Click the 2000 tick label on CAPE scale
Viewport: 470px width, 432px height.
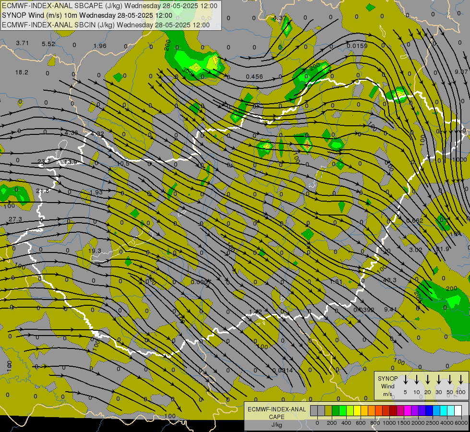(418, 423)
